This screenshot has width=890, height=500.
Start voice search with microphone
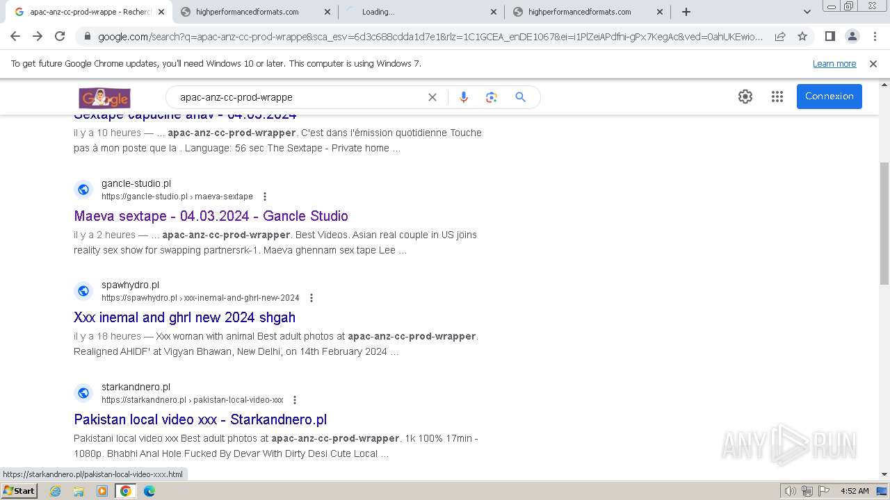point(464,97)
